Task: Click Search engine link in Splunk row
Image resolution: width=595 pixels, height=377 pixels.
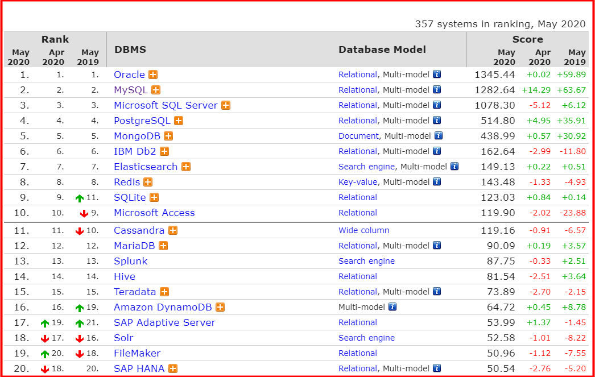Action: (x=366, y=262)
